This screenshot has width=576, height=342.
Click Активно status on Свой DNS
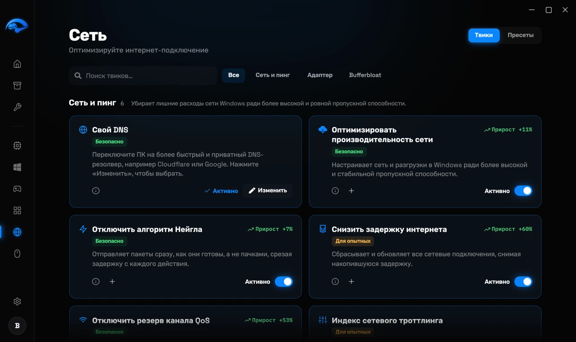pos(221,191)
